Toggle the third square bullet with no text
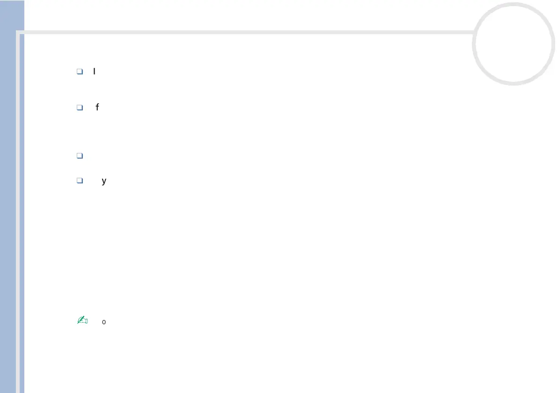 [x=80, y=156]
